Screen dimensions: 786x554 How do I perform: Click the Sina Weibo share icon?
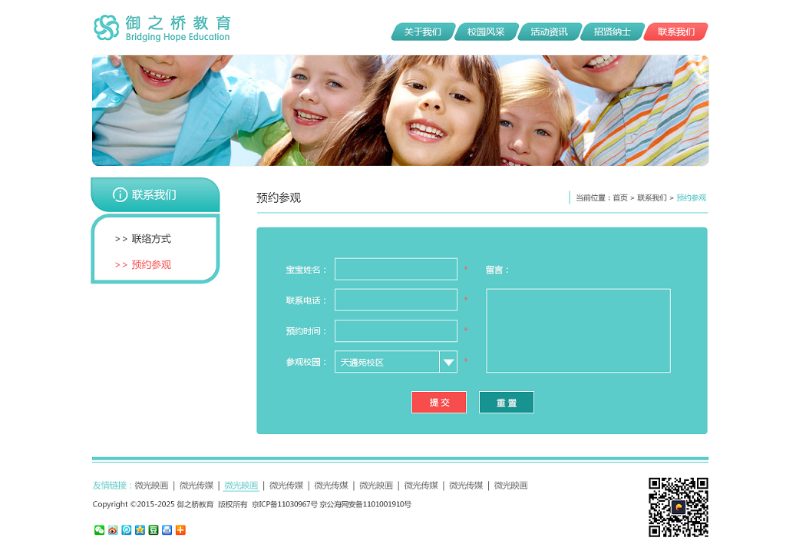point(113,530)
